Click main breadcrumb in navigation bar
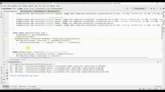 point(20,8)
